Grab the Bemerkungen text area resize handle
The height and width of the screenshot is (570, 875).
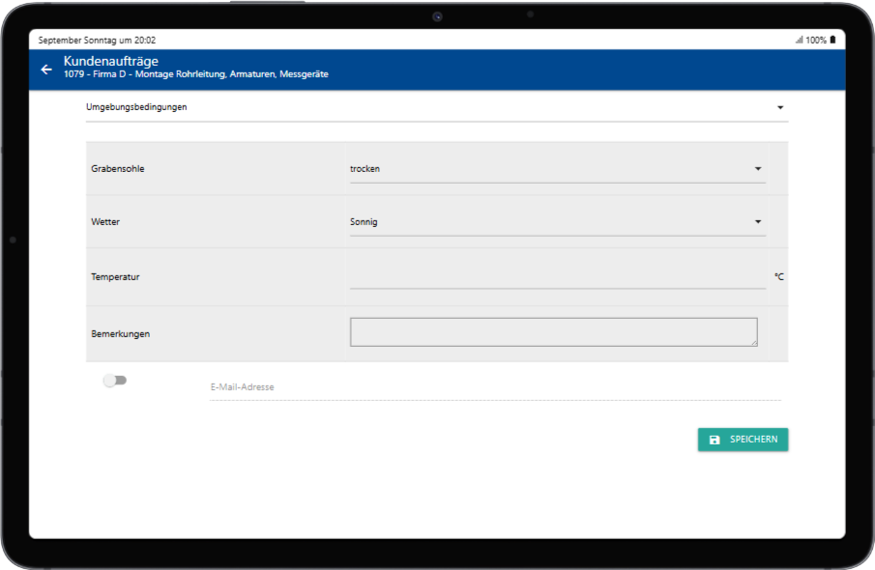point(753,342)
